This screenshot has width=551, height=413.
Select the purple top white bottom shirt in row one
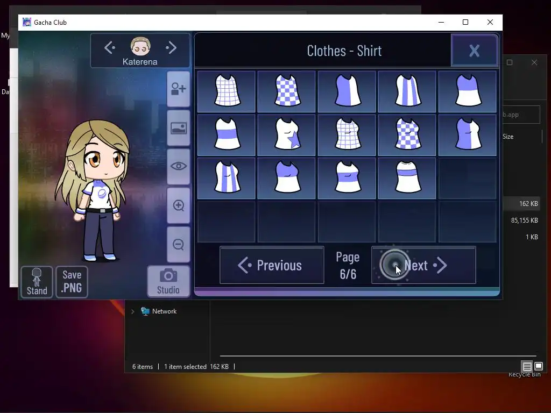point(468,91)
